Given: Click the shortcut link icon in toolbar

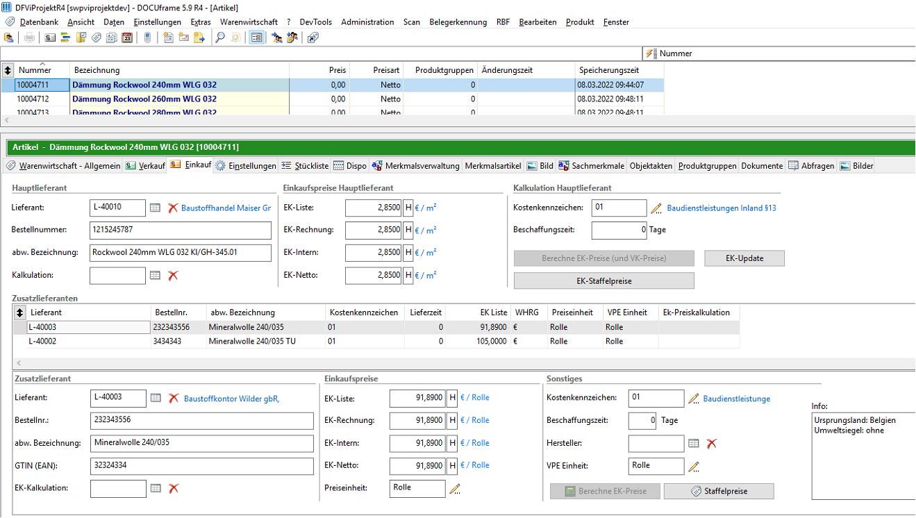Looking at the screenshot, I should (313, 37).
